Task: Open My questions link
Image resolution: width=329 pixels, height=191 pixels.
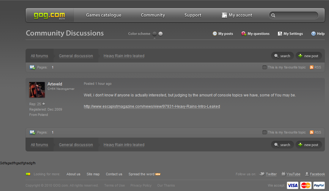Action: coord(258,34)
